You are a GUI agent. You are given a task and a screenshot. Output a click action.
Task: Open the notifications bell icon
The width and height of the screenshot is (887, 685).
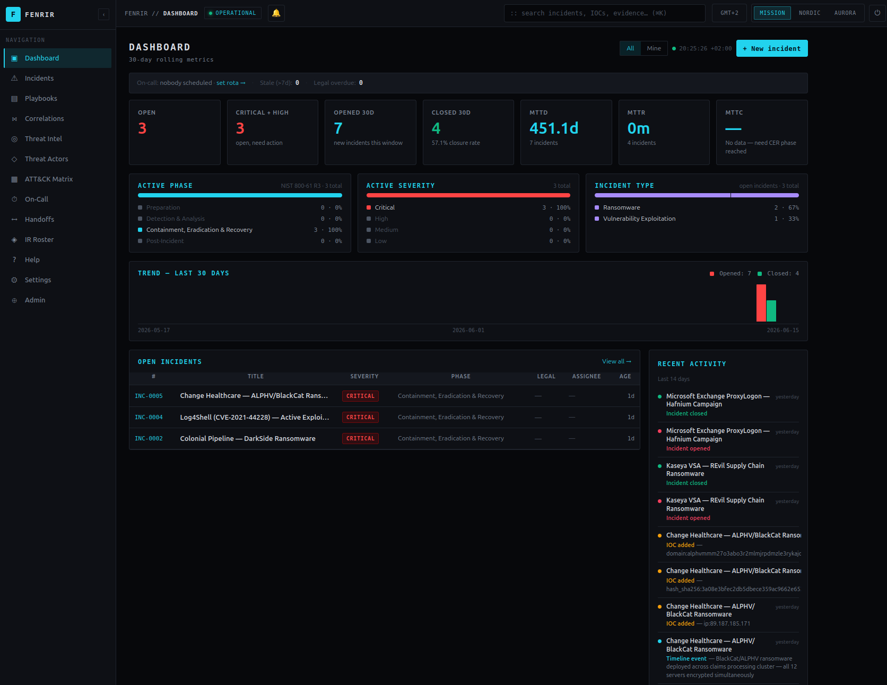(276, 13)
